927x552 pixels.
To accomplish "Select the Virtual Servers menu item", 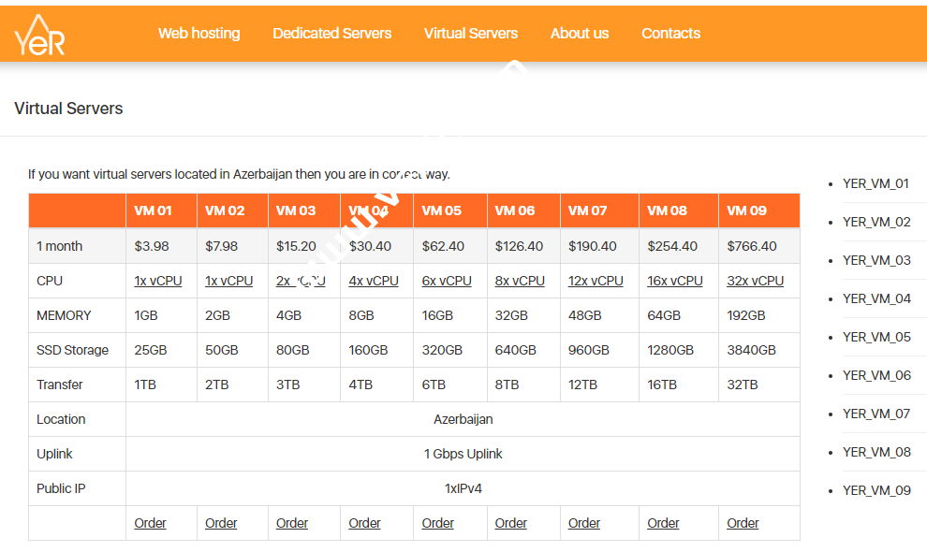I will tap(471, 34).
